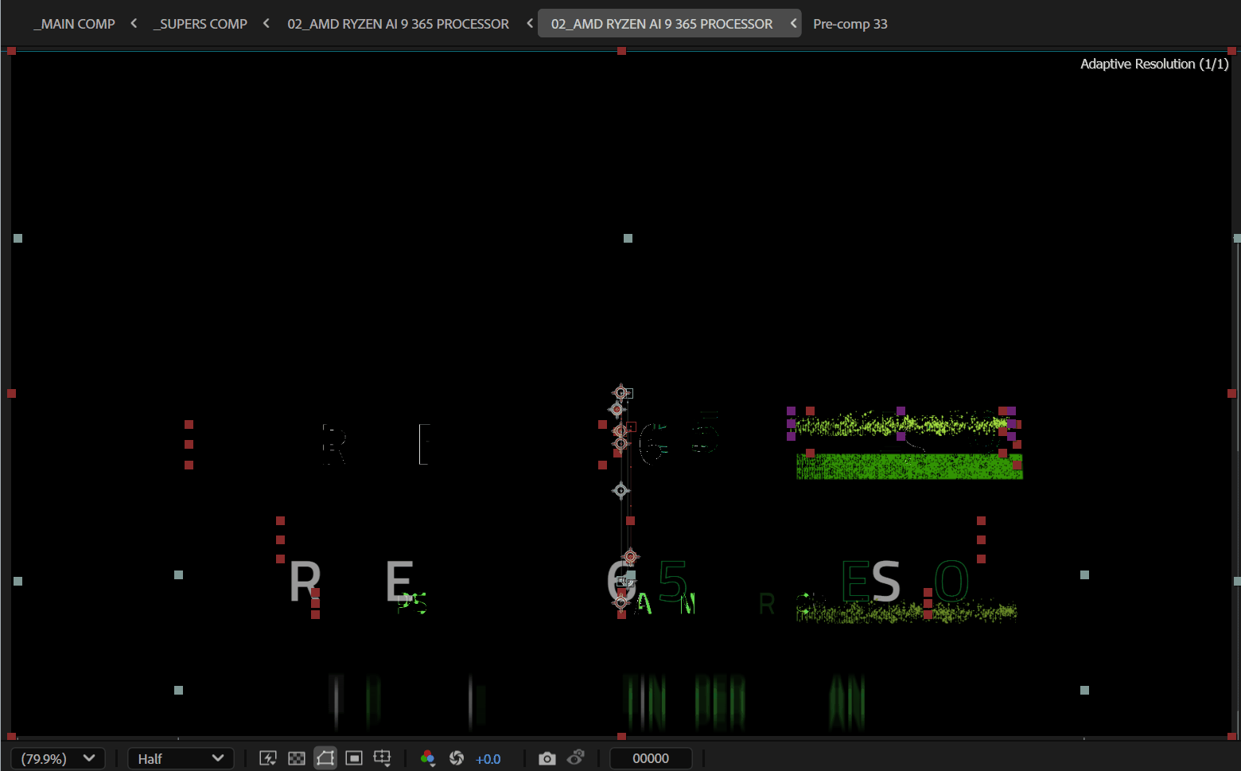Take a snapshot with the camera icon

click(547, 758)
